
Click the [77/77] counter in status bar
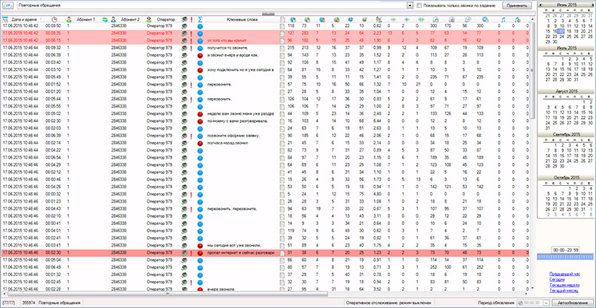[x=8, y=303]
